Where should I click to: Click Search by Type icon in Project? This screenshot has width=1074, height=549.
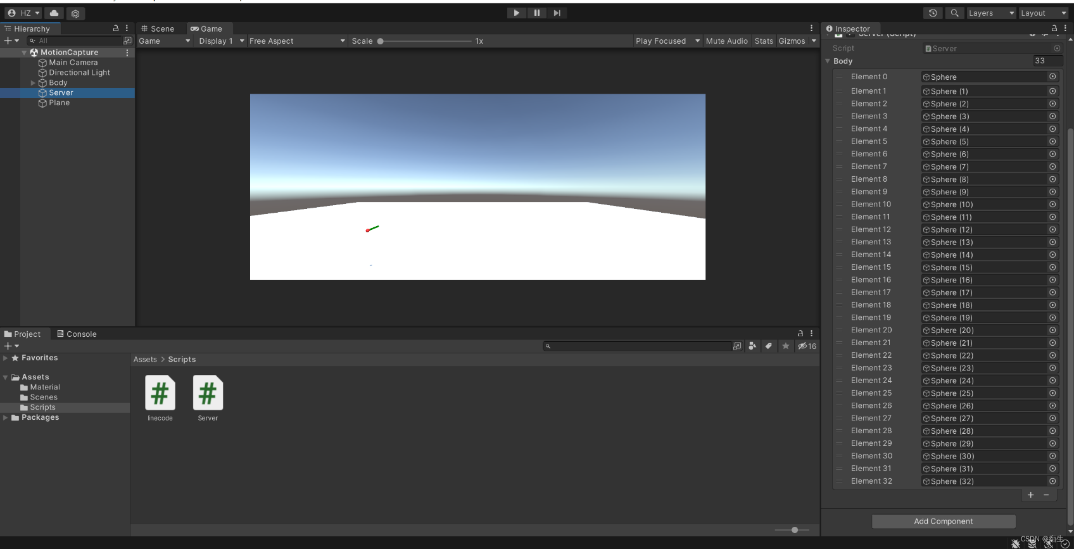pyautogui.click(x=752, y=346)
